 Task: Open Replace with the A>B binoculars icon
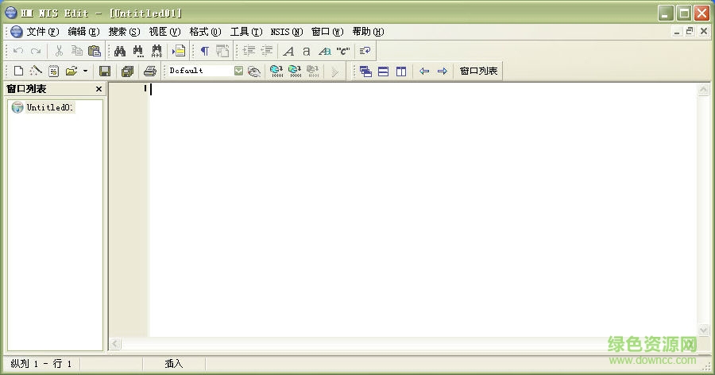157,51
